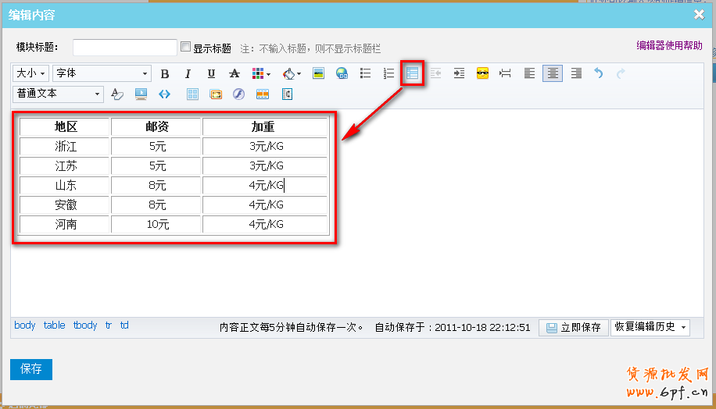716x409 pixels.
Task: Insert an emoticon smiley face
Action: pyautogui.click(x=482, y=73)
